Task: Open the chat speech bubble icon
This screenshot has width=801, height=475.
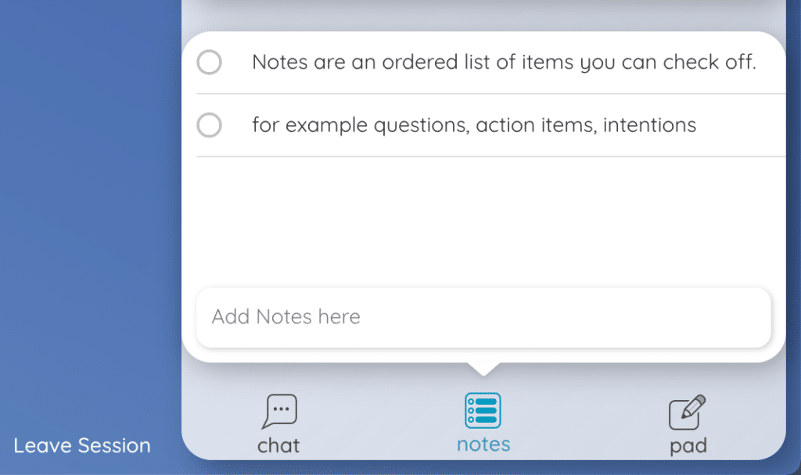Action: coord(279,411)
